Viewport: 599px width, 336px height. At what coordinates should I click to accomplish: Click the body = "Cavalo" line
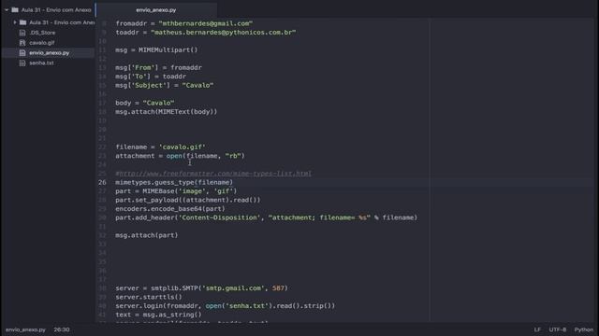point(145,103)
